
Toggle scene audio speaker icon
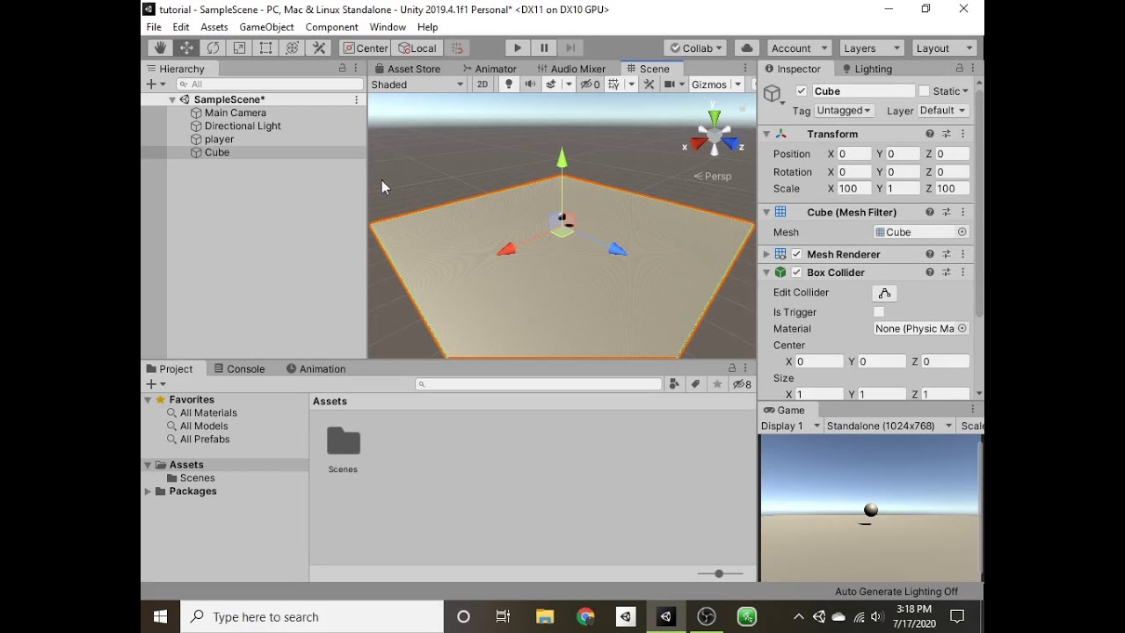[x=530, y=84]
